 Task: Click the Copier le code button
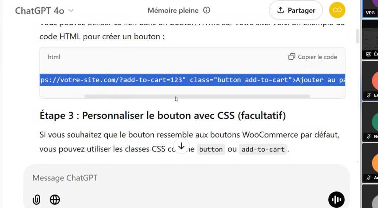pyautogui.click(x=312, y=57)
